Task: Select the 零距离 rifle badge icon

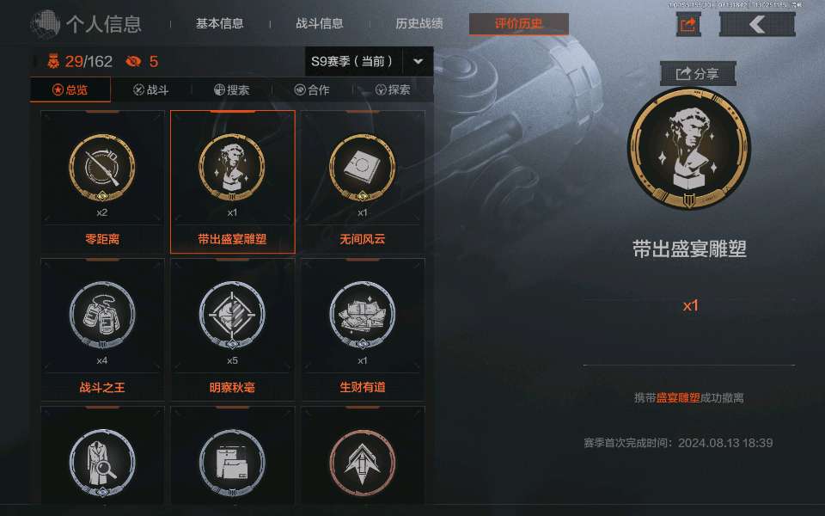Action: pos(102,168)
